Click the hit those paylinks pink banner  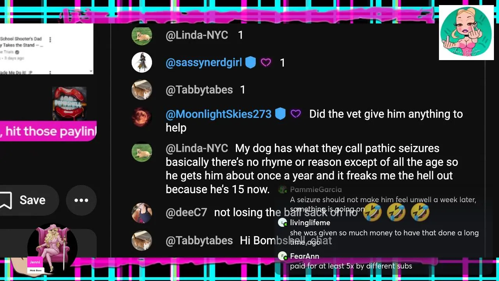(x=48, y=131)
